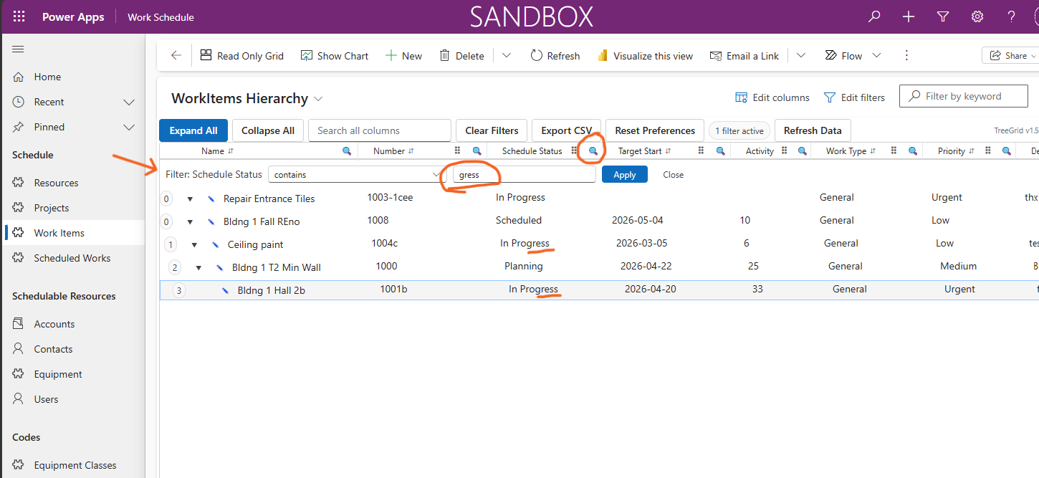The width and height of the screenshot is (1039, 478).
Task: Click the edit pencil for Repair Entrance Tiles
Action: tap(211, 199)
